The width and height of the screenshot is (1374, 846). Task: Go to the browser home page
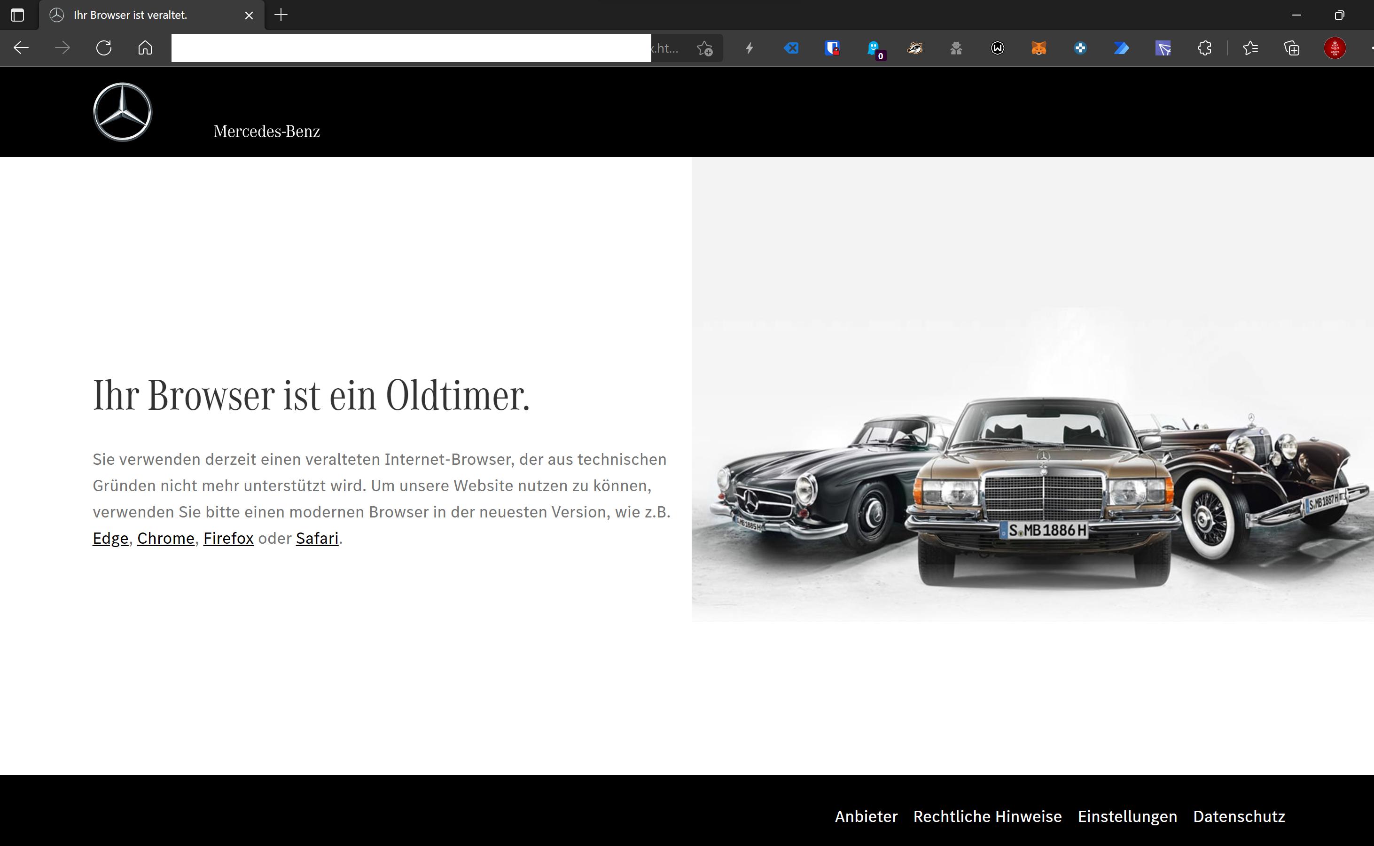(145, 48)
